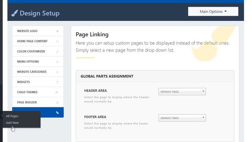This screenshot has width=252, height=142.
Task: Select the Website Categories section
Action: click(38, 72)
